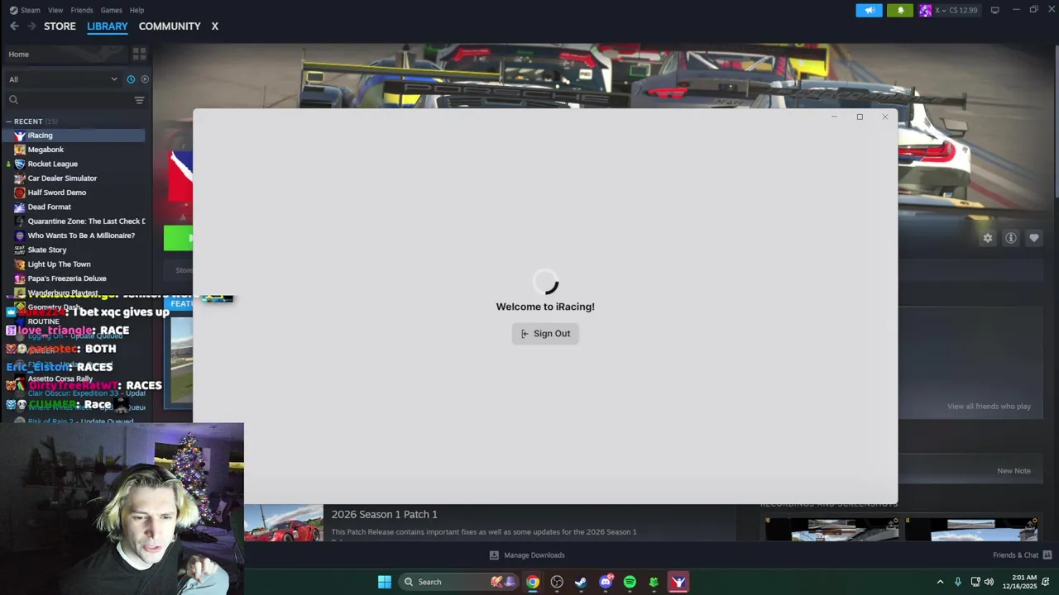This screenshot has width=1059, height=595.
Task: Open iRacing from the taskbar
Action: click(x=678, y=582)
